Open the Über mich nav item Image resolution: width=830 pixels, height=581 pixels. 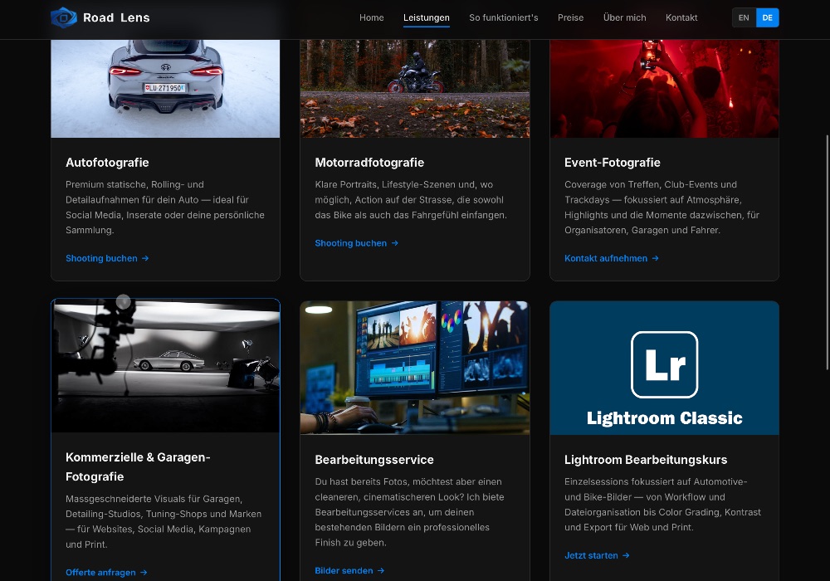(x=625, y=17)
